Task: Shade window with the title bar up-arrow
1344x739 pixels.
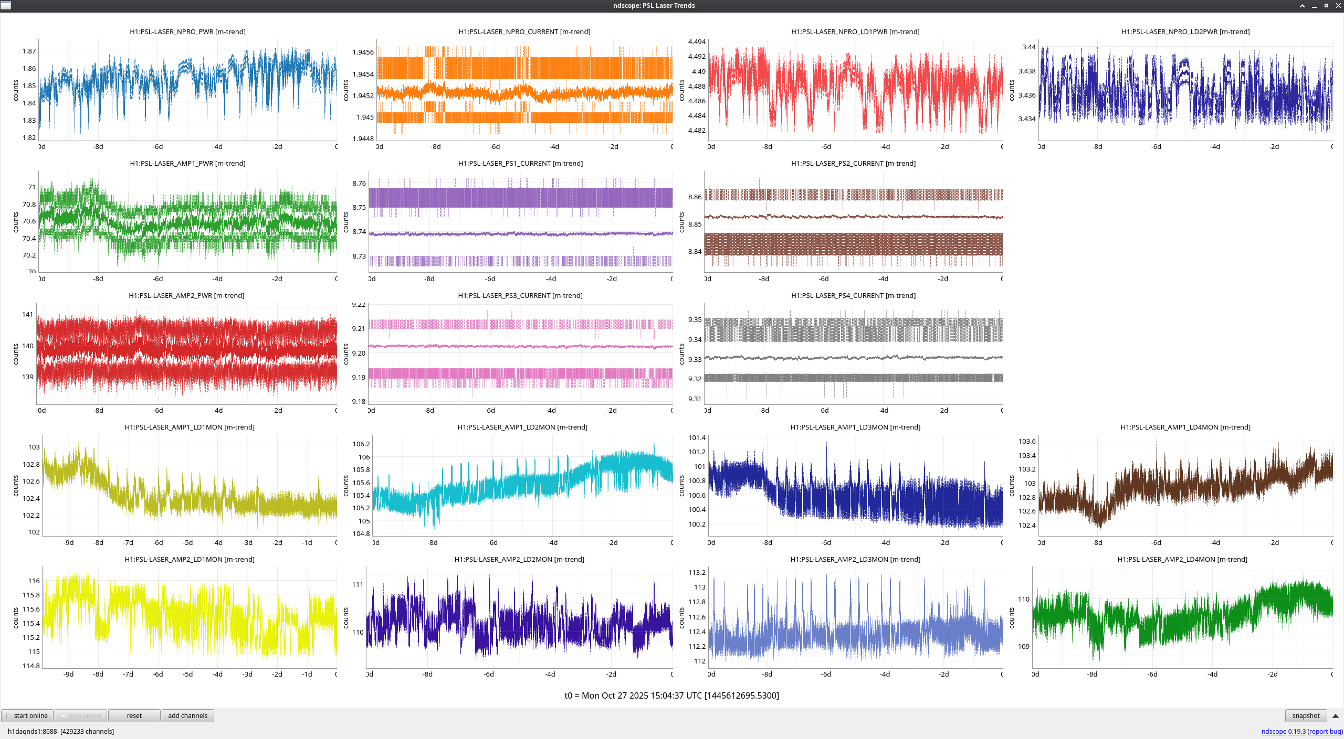Action: coord(1302,6)
